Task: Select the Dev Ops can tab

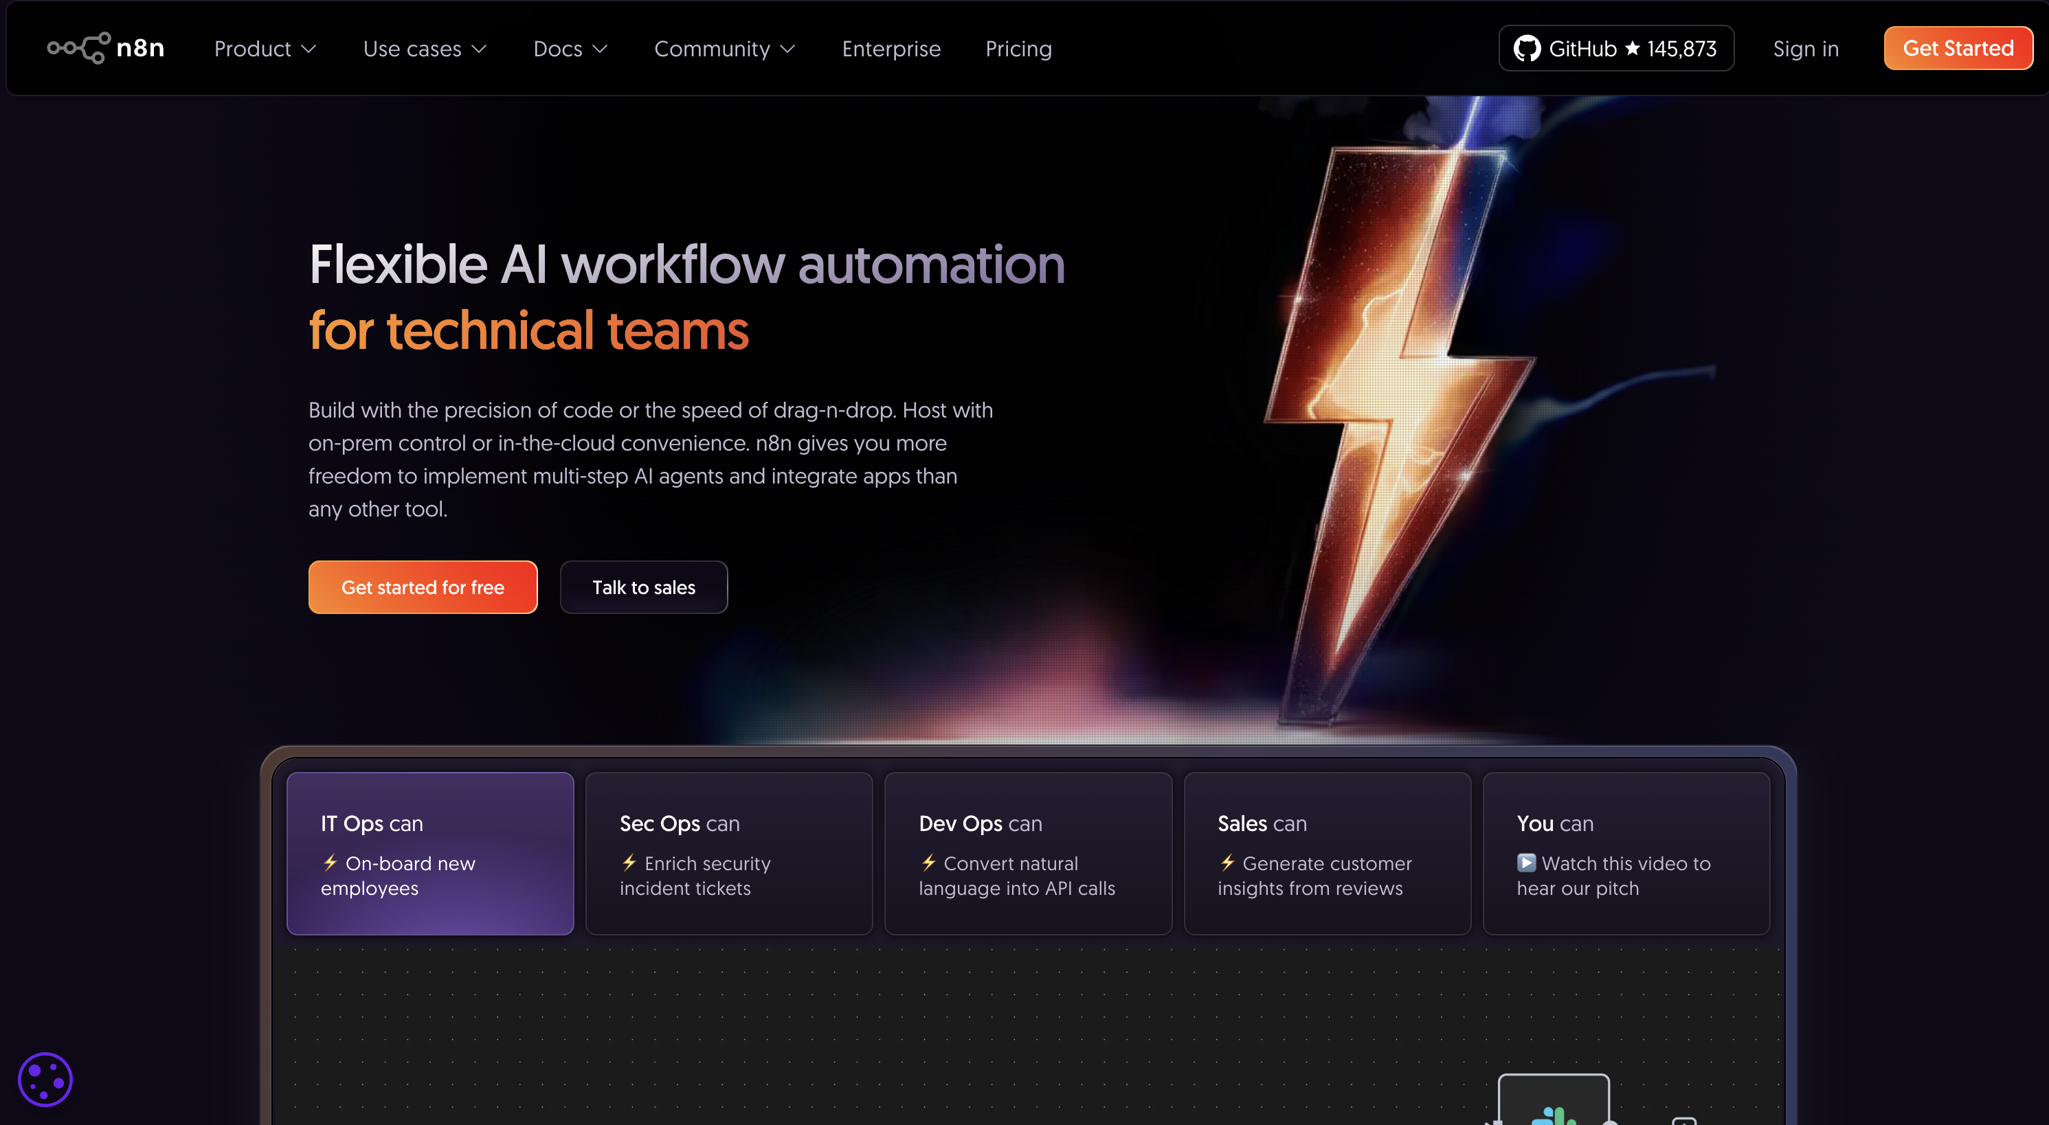Action: click(x=1028, y=853)
